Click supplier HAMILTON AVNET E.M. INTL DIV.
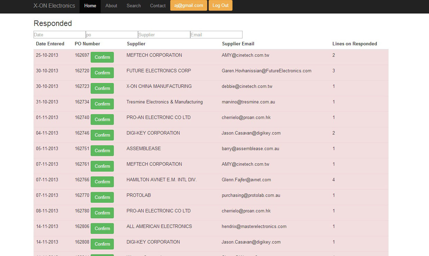429x256 pixels. (162, 180)
